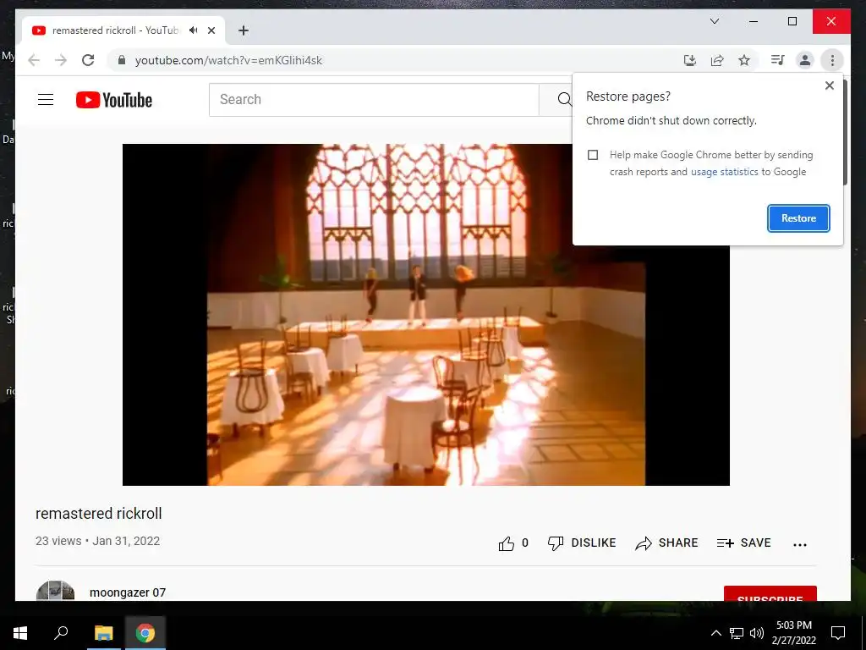Open Windows taskbar search

[61, 633]
